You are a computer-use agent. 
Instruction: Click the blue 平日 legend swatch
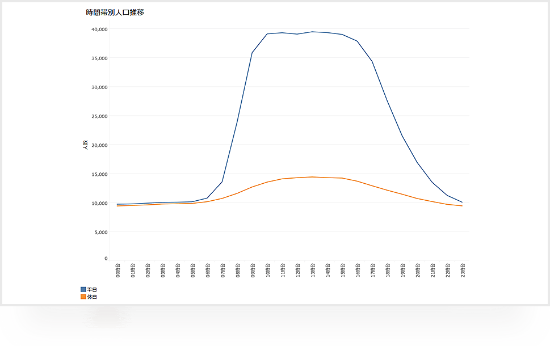(83, 290)
